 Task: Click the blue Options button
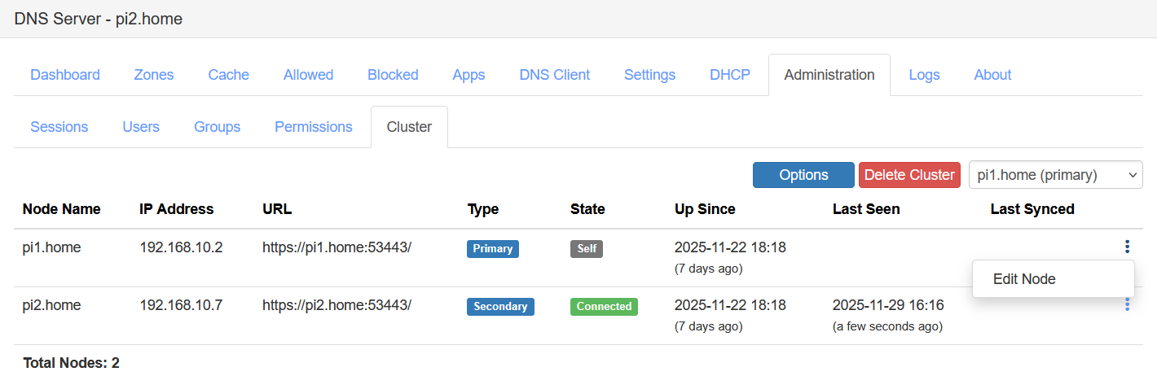coord(803,175)
